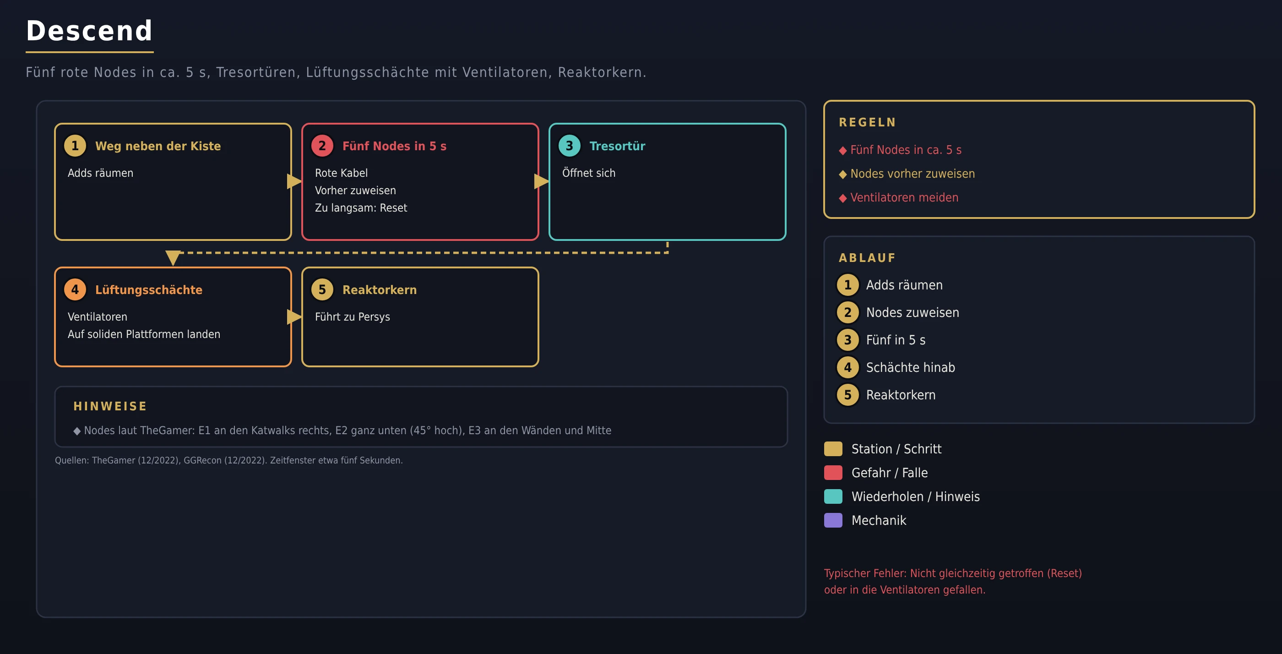Click step 5 badge on Reaktorkern card
1282x654 pixels.
coord(322,289)
